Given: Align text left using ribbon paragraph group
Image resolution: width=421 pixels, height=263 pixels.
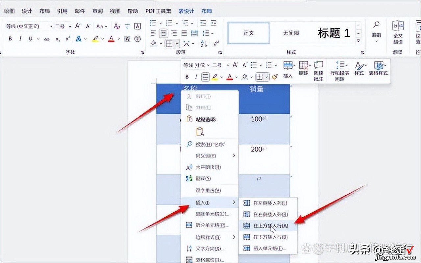Looking at the screenshot, I should coord(153,33).
